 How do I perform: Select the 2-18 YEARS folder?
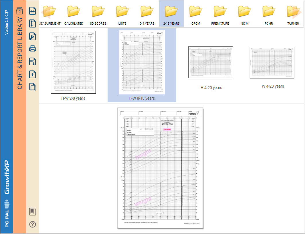coord(171,13)
